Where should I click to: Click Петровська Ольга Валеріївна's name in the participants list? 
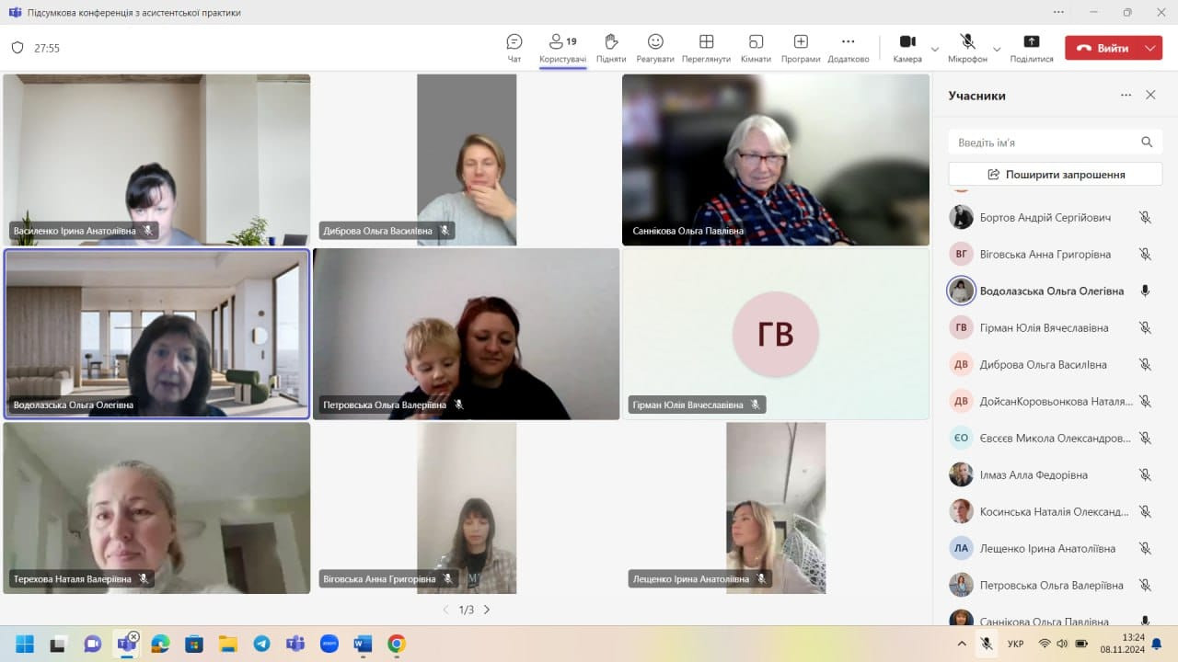[x=1052, y=586]
